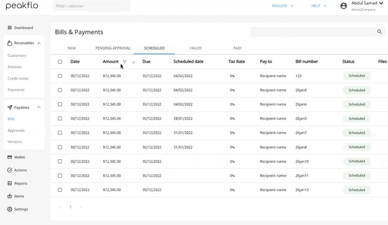Click the Reports icon in sidebar
This screenshot has width=388, height=225.
coord(10,183)
